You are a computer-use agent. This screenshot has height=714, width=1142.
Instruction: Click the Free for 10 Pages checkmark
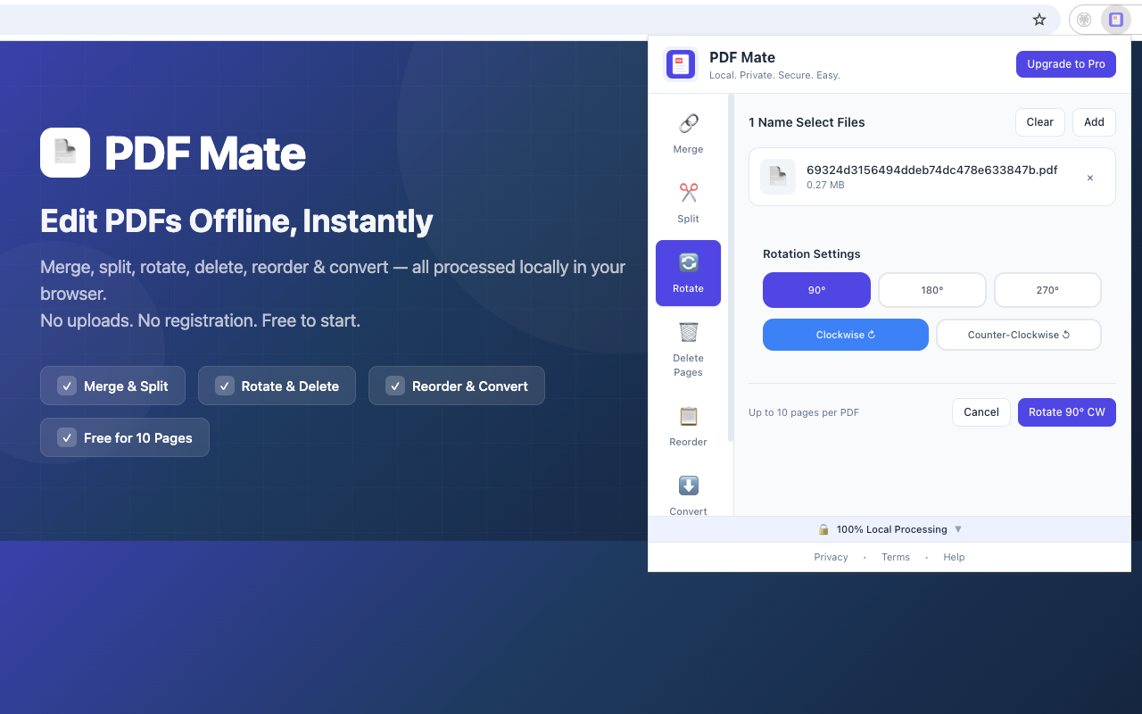[x=67, y=437]
